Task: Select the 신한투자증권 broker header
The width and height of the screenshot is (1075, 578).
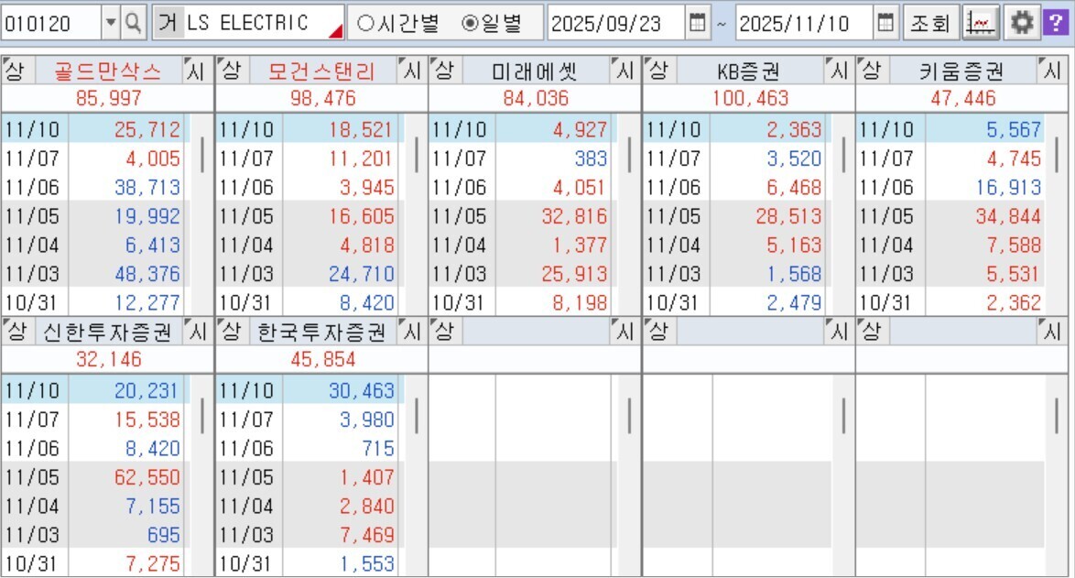Action: point(107,332)
